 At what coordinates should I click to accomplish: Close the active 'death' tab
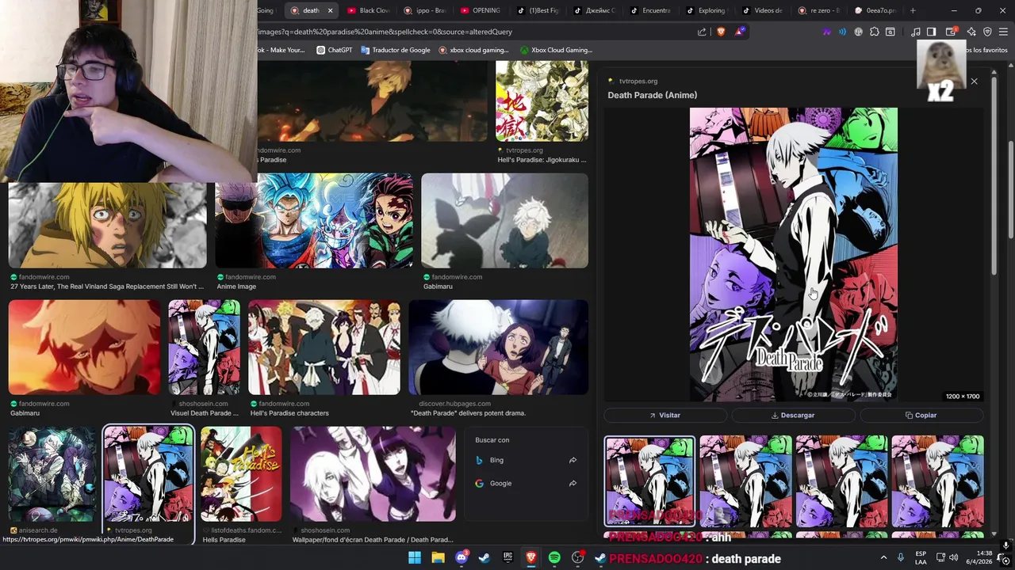(330, 10)
